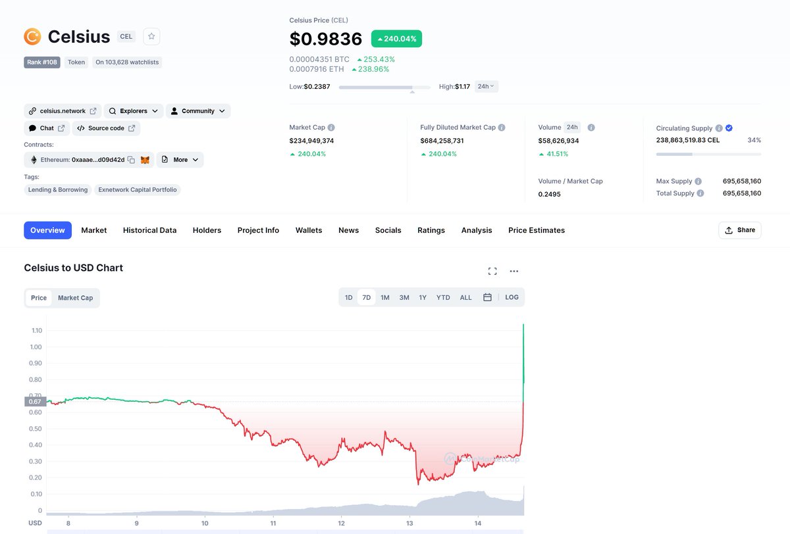Open the News tab
The height and width of the screenshot is (534, 790).
tap(348, 230)
